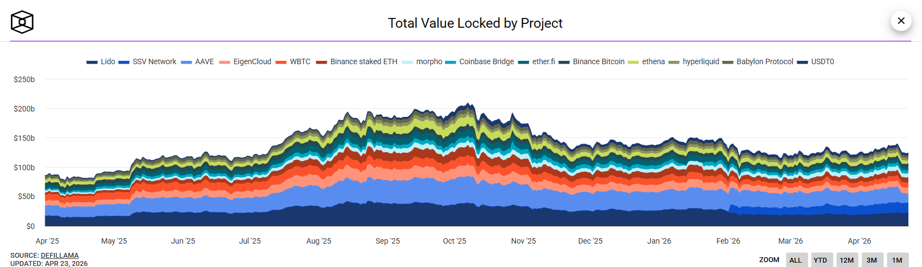The image size is (922, 267).
Task: Click the EigenCloud legend color swatch
Action: (225, 62)
